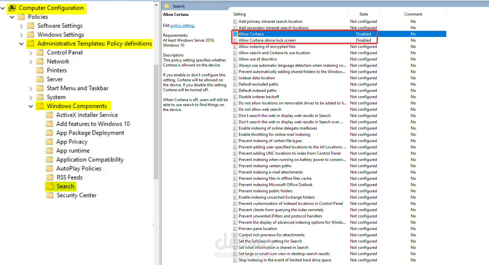Click policy icon beside Do not allow web search
Image resolution: width=489 pixels, height=265 pixels.
coord(235,109)
